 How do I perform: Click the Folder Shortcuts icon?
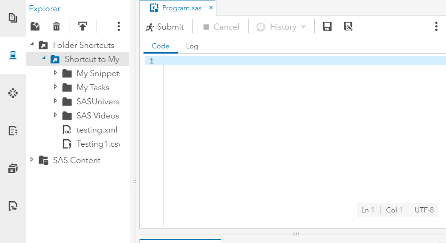pos(43,45)
